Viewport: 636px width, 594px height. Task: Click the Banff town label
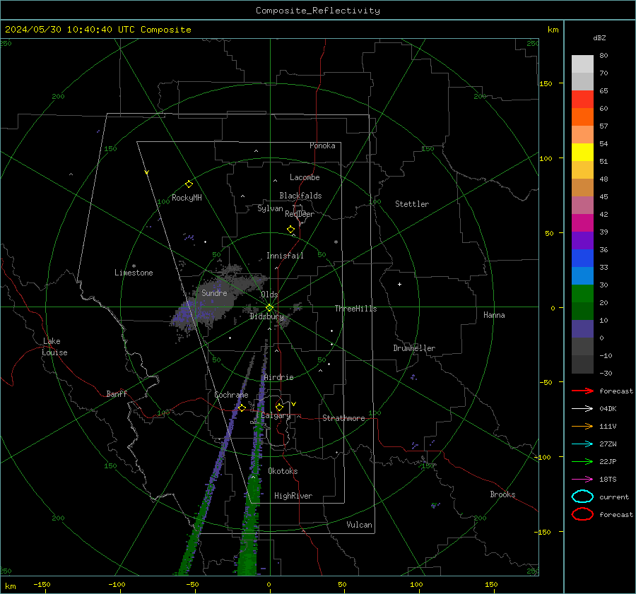tap(117, 393)
